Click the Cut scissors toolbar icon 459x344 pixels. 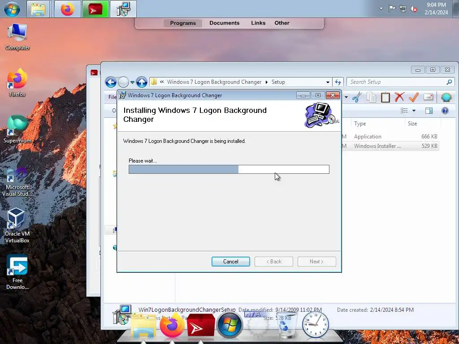click(357, 97)
